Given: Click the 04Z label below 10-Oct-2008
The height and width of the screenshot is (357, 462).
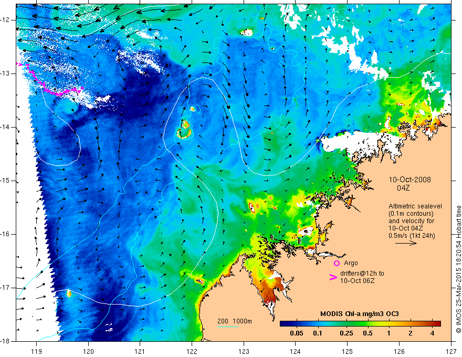Looking at the screenshot, I should [x=403, y=188].
